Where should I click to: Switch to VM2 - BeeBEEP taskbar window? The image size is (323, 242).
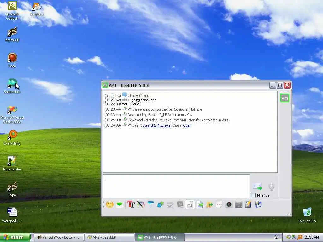(109, 238)
